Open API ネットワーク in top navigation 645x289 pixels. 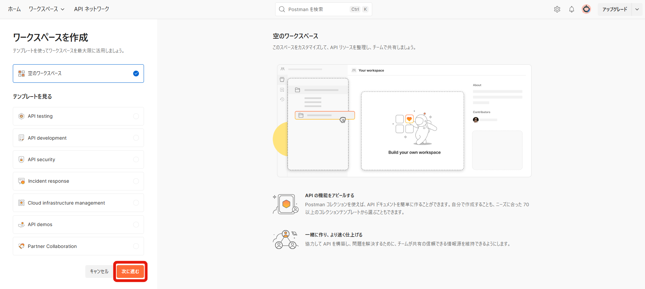(92, 9)
